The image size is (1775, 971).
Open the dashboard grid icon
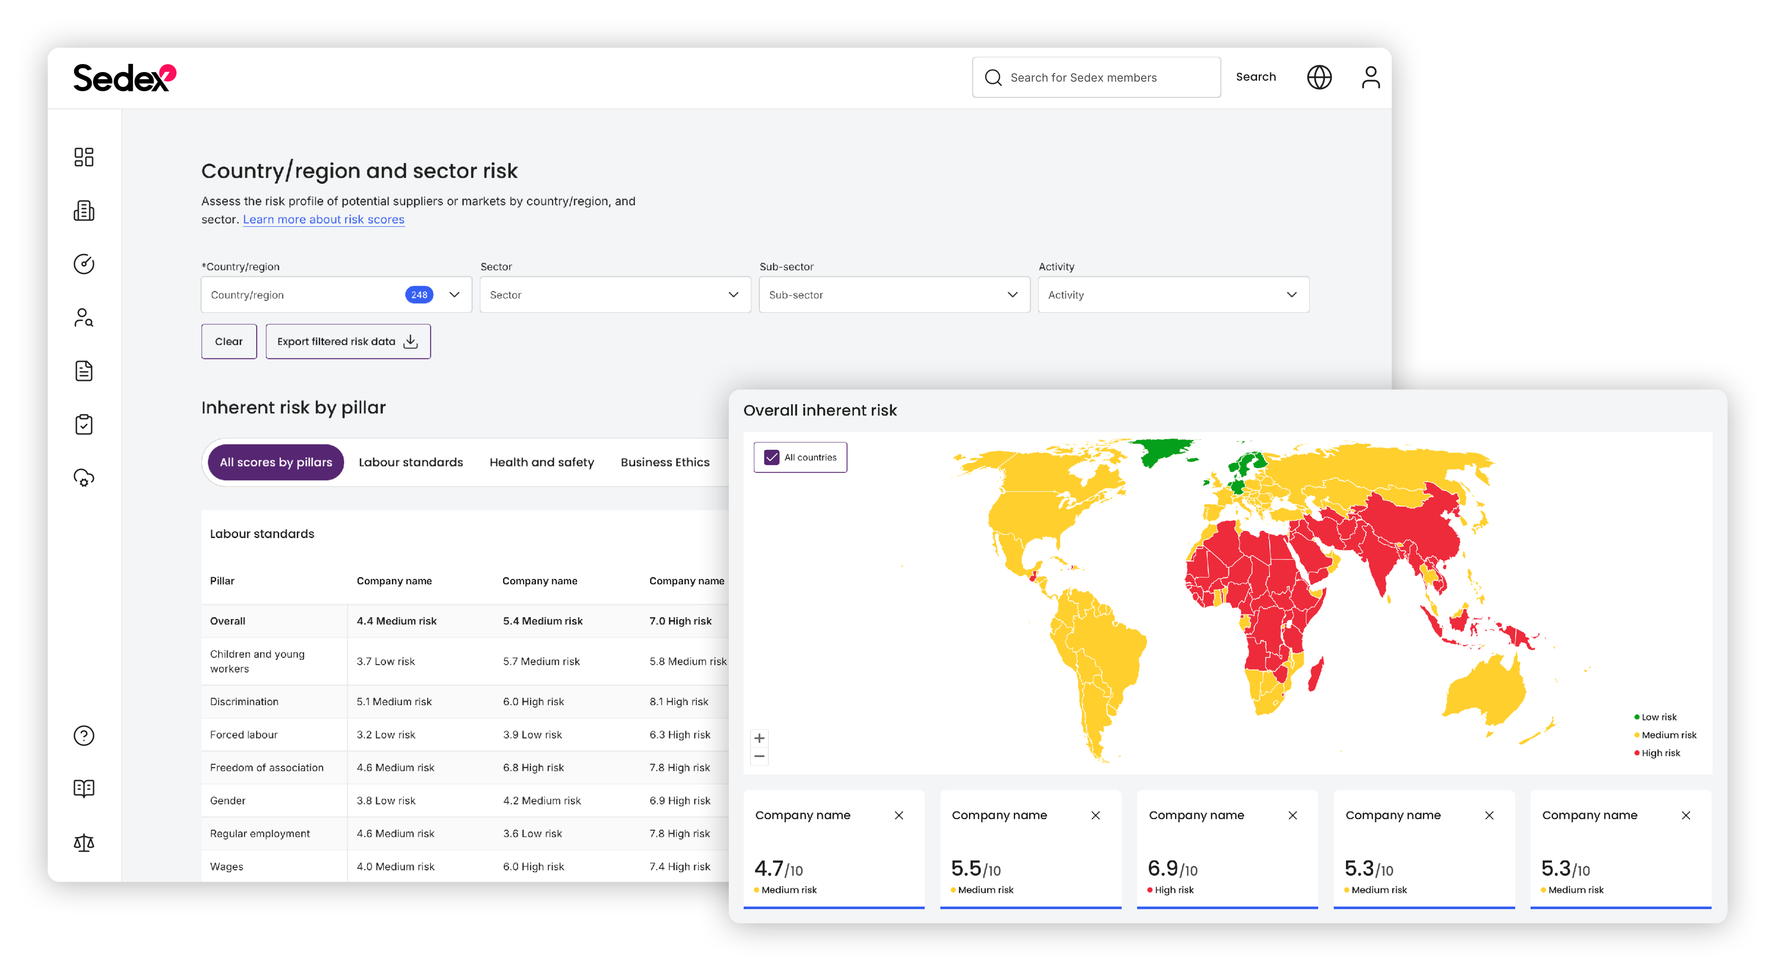click(84, 157)
